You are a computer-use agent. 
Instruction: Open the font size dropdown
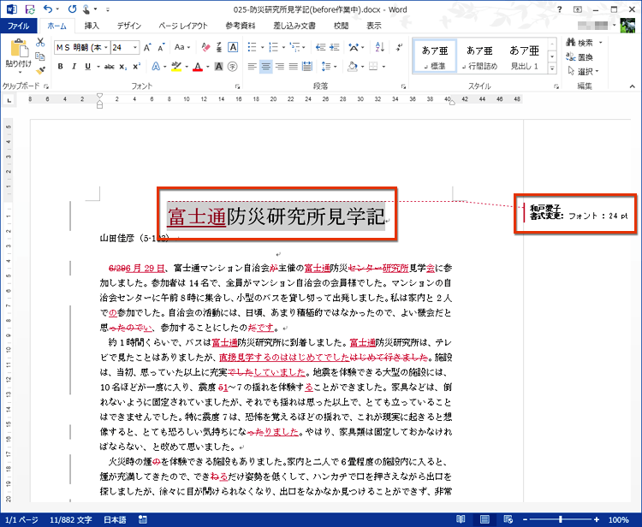click(135, 47)
